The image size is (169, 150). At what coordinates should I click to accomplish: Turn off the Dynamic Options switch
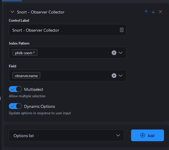[15, 106]
